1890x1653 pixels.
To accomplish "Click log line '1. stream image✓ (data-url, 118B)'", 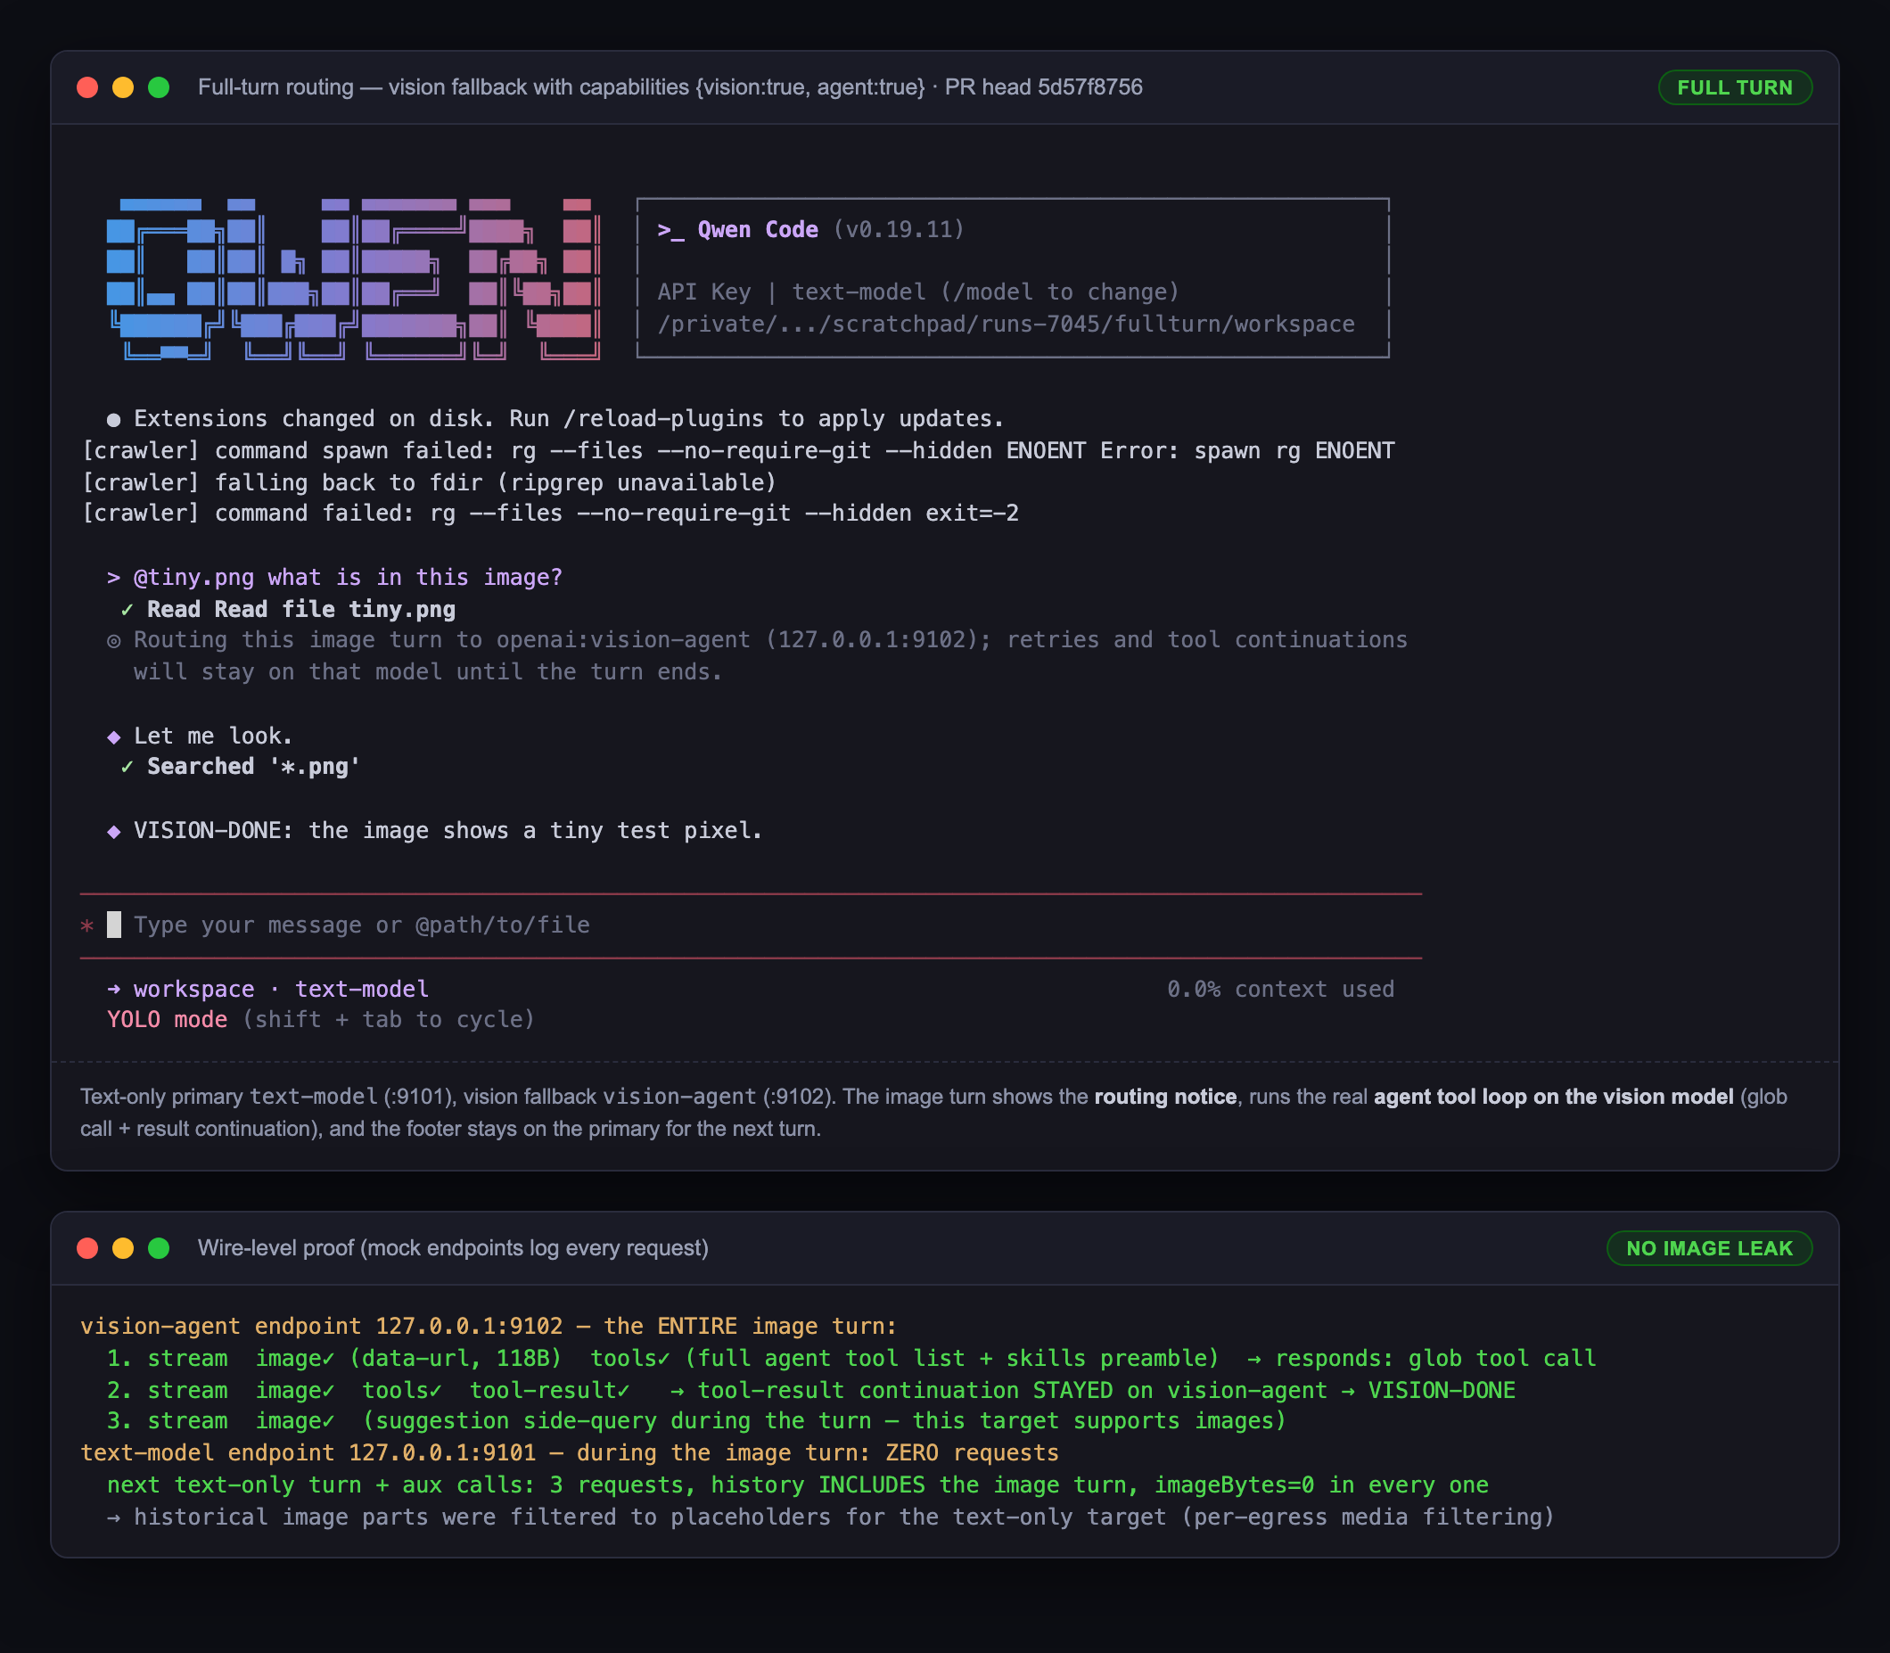I will pyautogui.click(x=851, y=1359).
